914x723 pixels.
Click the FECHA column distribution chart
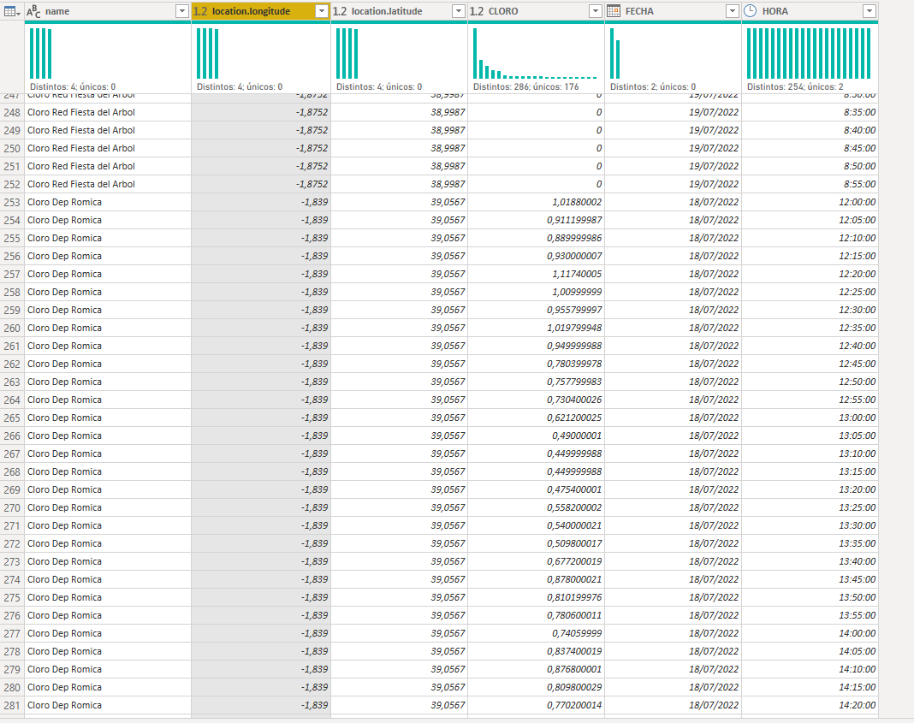(615, 53)
